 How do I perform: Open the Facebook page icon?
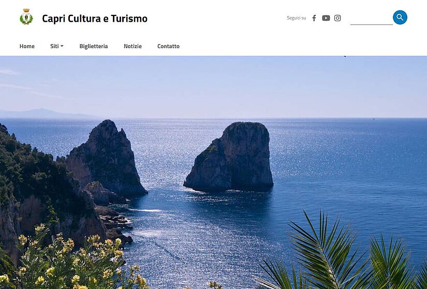[x=314, y=18]
